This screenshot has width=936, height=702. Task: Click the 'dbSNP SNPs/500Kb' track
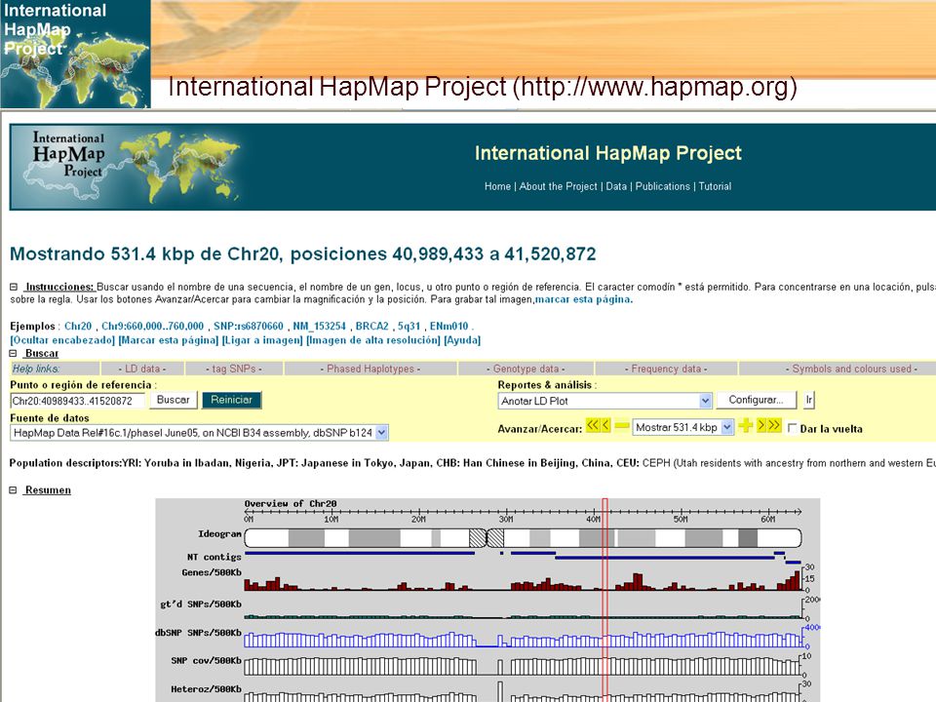(x=523, y=639)
